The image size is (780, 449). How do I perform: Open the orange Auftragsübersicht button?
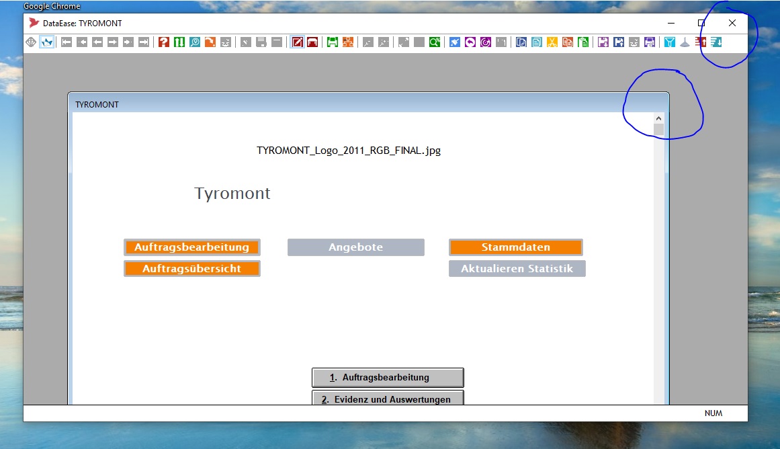point(192,268)
